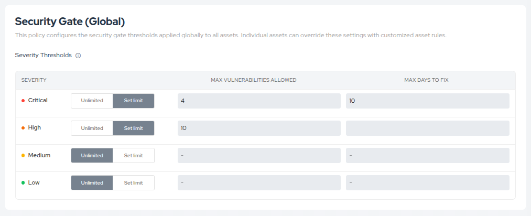Click the red Critical severity dot
The image size is (531, 216).
pyautogui.click(x=23, y=101)
